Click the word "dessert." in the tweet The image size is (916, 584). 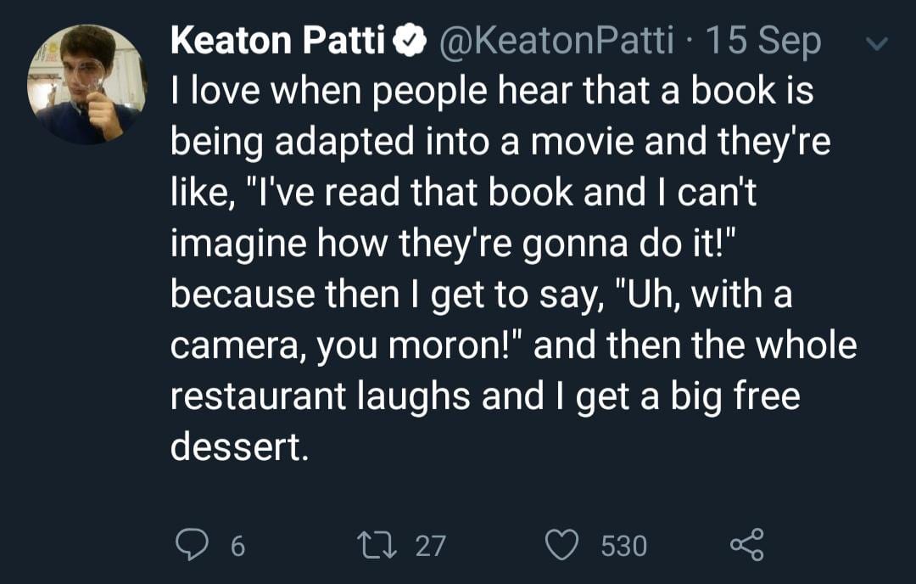[237, 447]
